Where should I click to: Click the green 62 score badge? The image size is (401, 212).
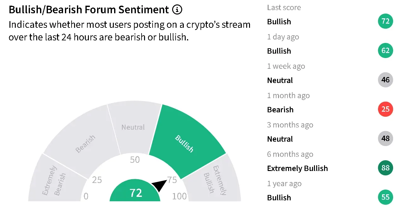(386, 51)
